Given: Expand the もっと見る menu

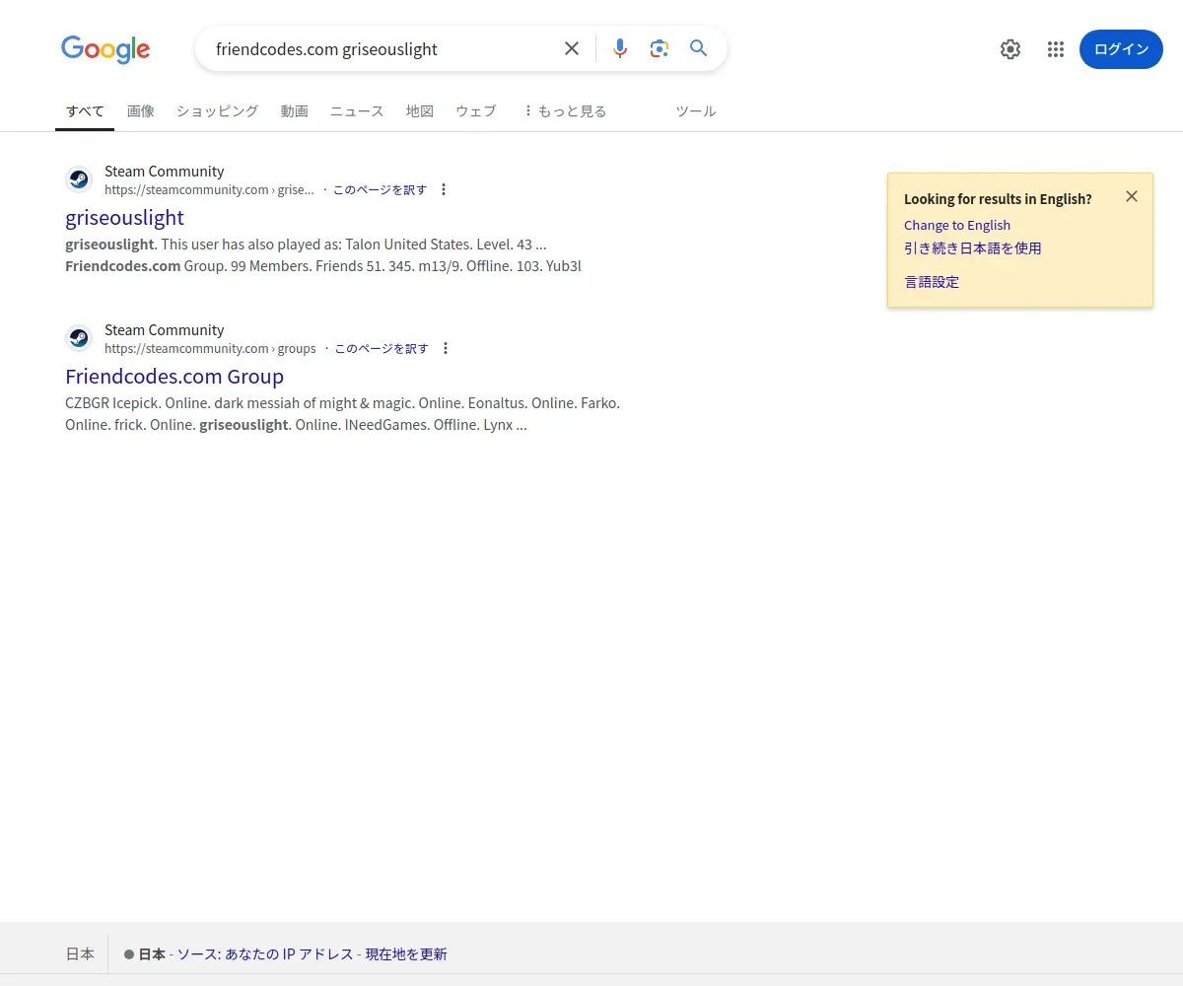Looking at the screenshot, I should click(x=565, y=111).
